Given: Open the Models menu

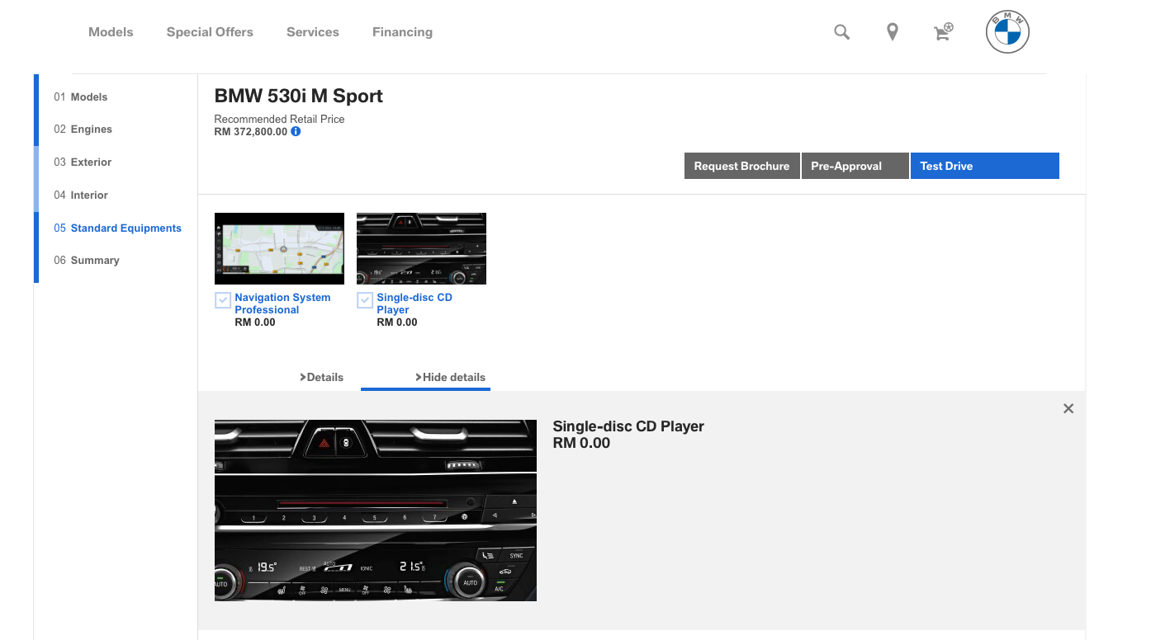Looking at the screenshot, I should pos(111,32).
